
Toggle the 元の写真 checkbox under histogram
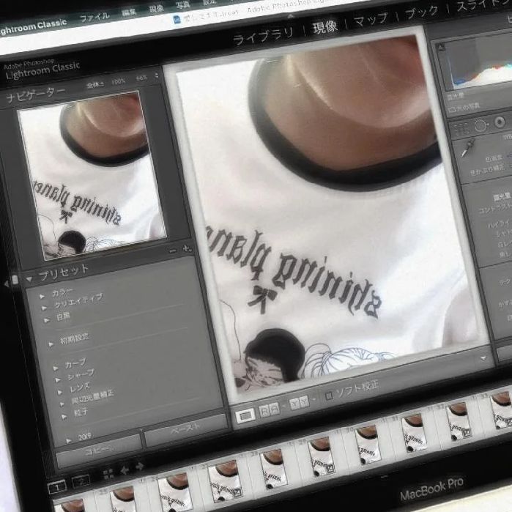pyautogui.click(x=453, y=109)
